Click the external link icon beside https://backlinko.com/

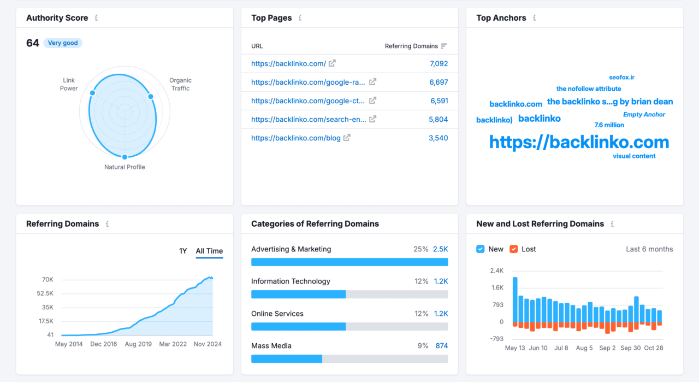332,63
